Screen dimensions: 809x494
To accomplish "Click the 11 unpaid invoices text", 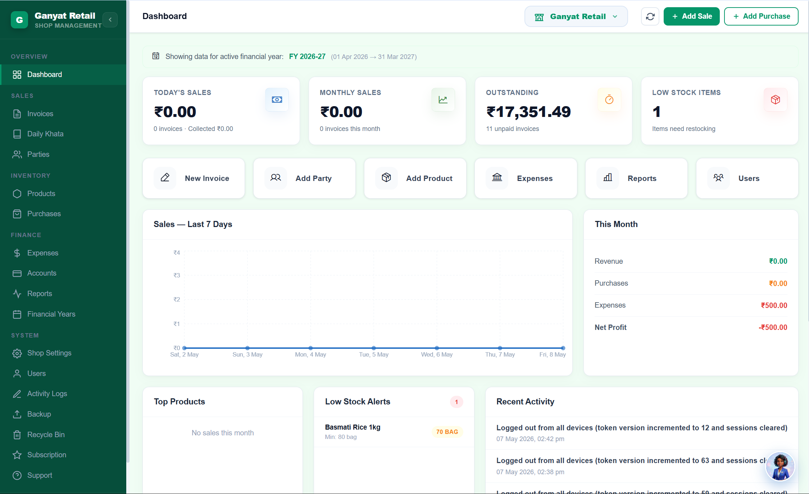I will point(513,129).
